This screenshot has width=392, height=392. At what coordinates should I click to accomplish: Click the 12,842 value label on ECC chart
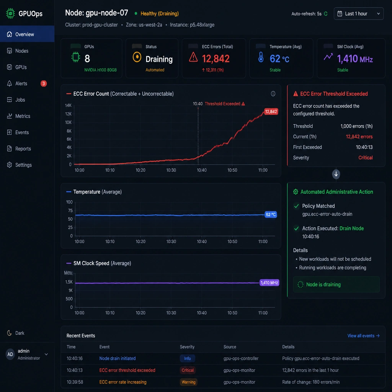point(271,111)
